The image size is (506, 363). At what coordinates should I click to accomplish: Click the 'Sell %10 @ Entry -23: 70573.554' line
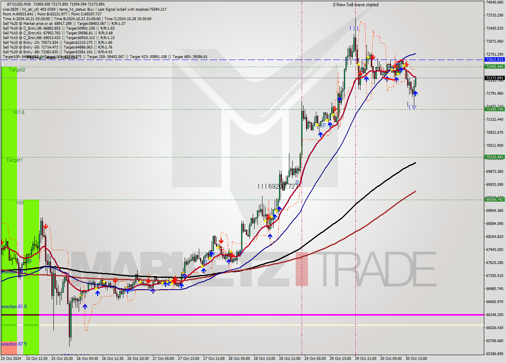(x=59, y=42)
